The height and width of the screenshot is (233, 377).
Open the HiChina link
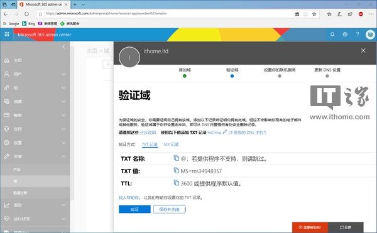pos(214,133)
